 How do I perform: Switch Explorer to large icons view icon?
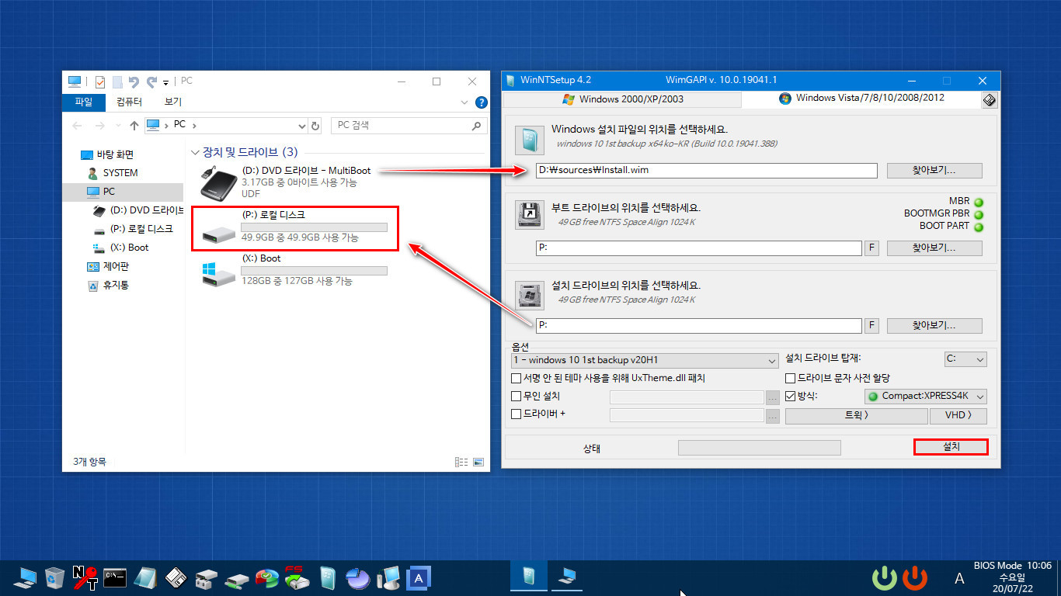[x=478, y=462]
